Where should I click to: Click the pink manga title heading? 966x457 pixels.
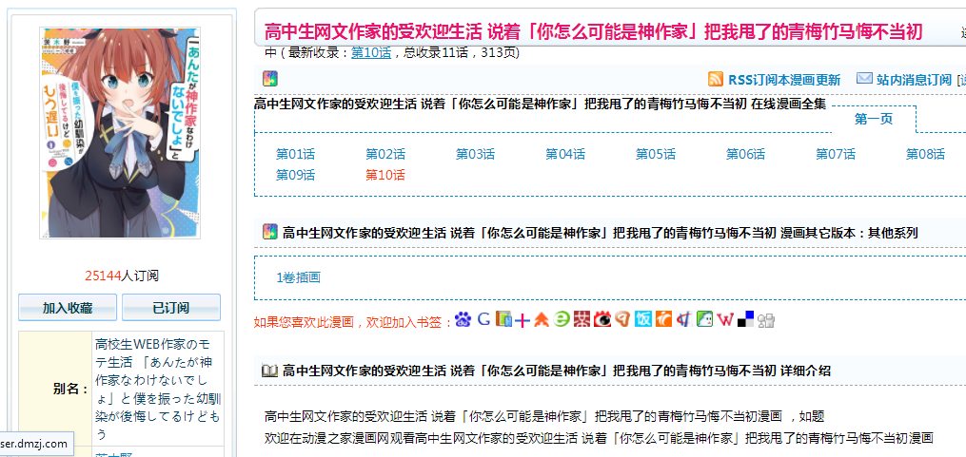pos(593,31)
